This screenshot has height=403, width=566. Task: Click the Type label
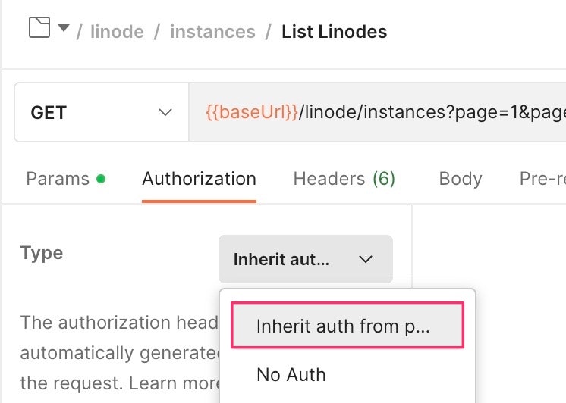tap(42, 254)
